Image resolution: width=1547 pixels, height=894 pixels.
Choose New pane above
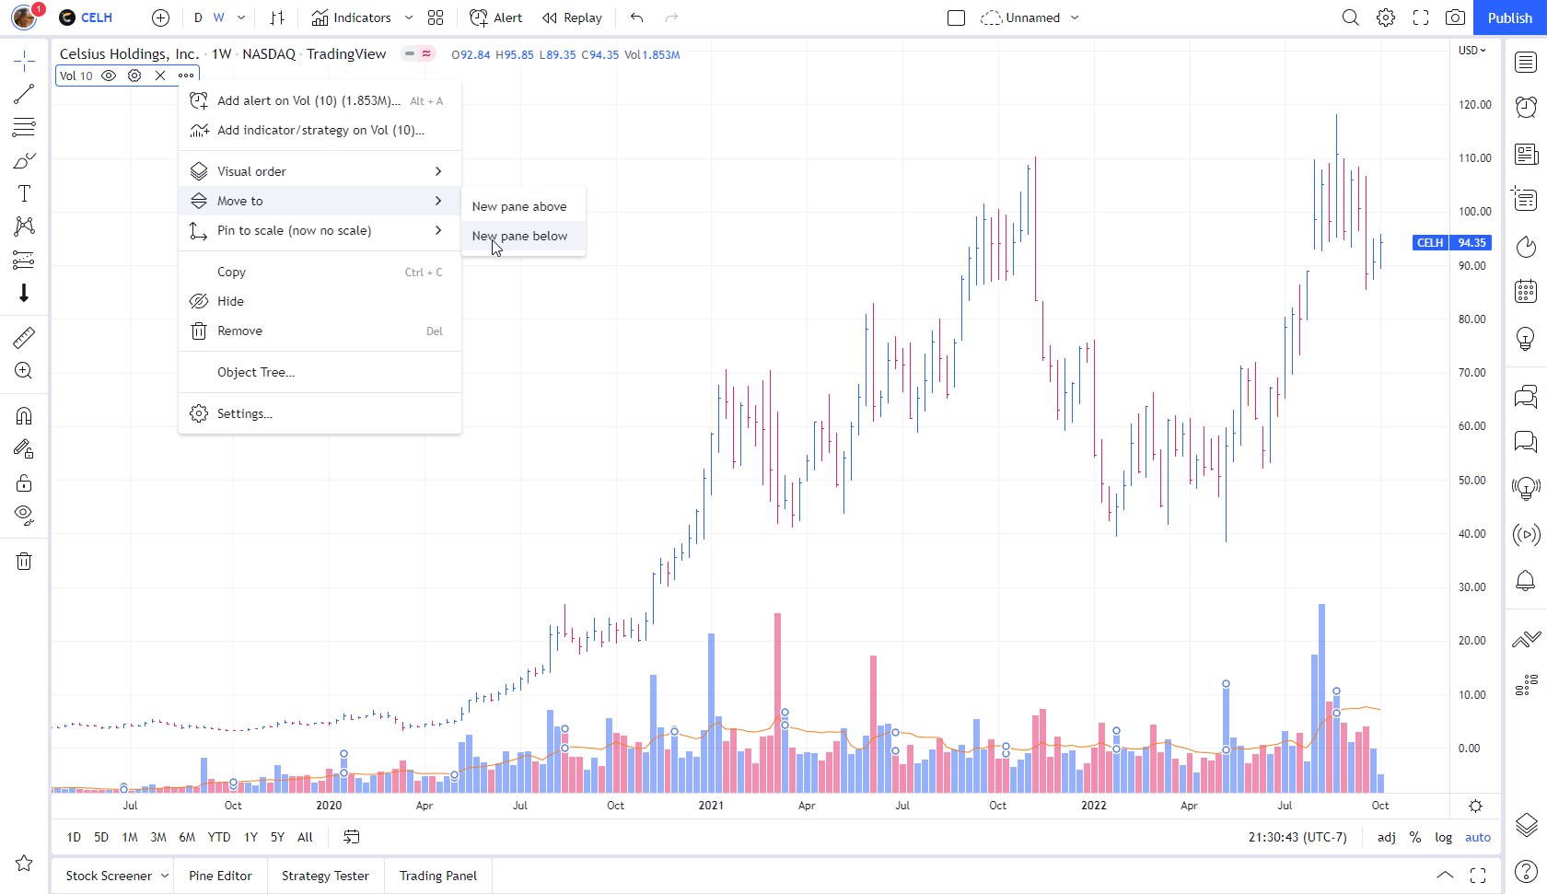523,206
